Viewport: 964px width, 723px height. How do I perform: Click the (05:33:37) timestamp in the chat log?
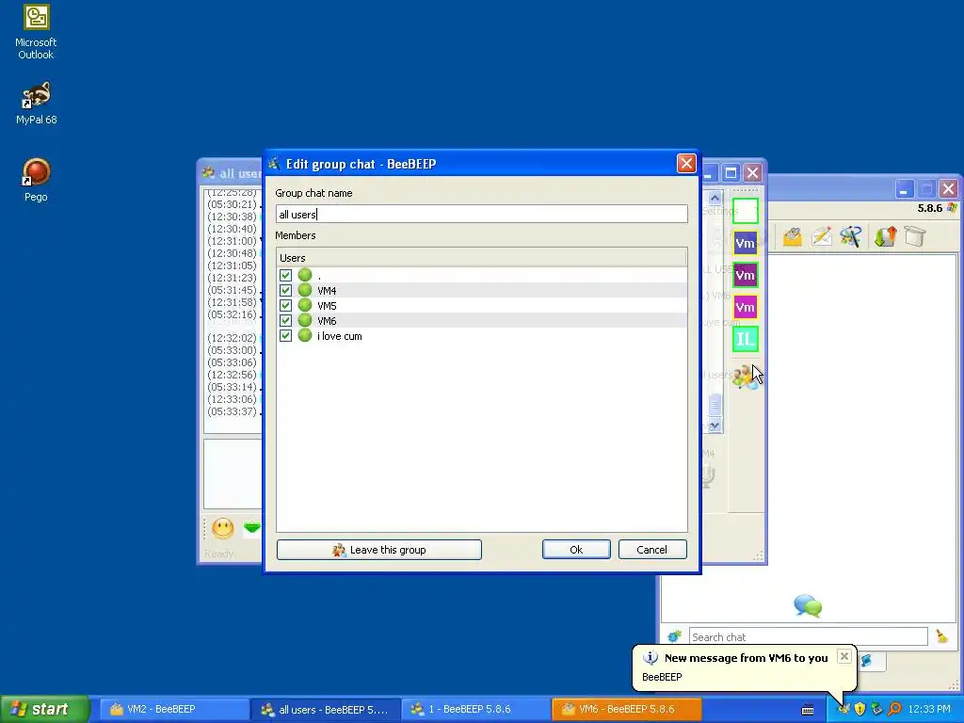(x=232, y=411)
